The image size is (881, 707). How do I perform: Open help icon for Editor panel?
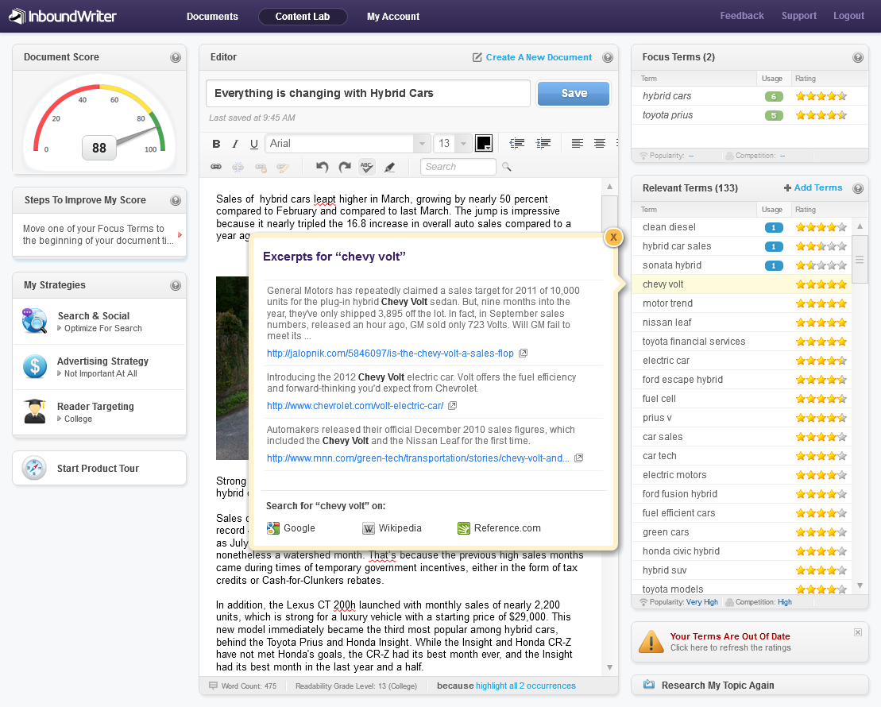[608, 57]
